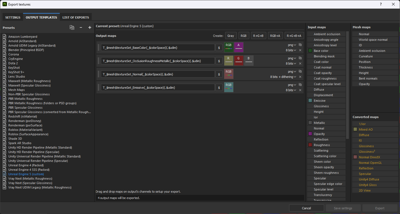Delete the Emissive output map with X

click(300, 90)
